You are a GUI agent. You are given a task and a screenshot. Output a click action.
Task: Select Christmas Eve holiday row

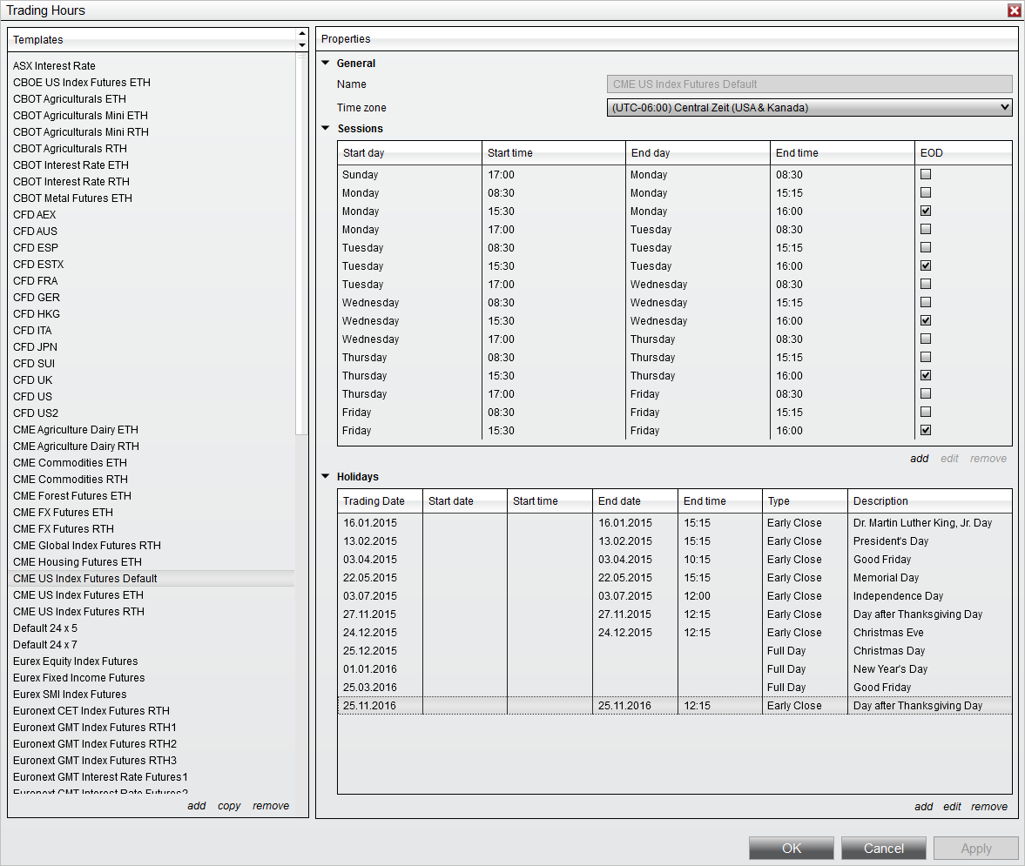coord(675,632)
